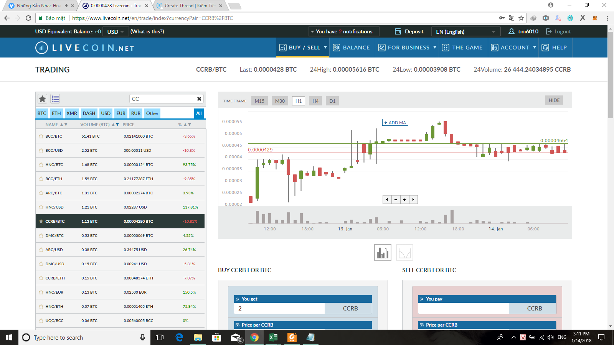
Task: Log out of the Livecoin account
Action: tap(558, 31)
